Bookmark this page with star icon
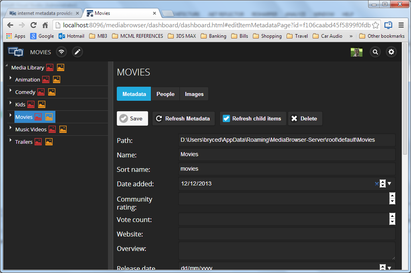Image resolution: width=411 pixels, height=273 pixels. click(x=375, y=25)
